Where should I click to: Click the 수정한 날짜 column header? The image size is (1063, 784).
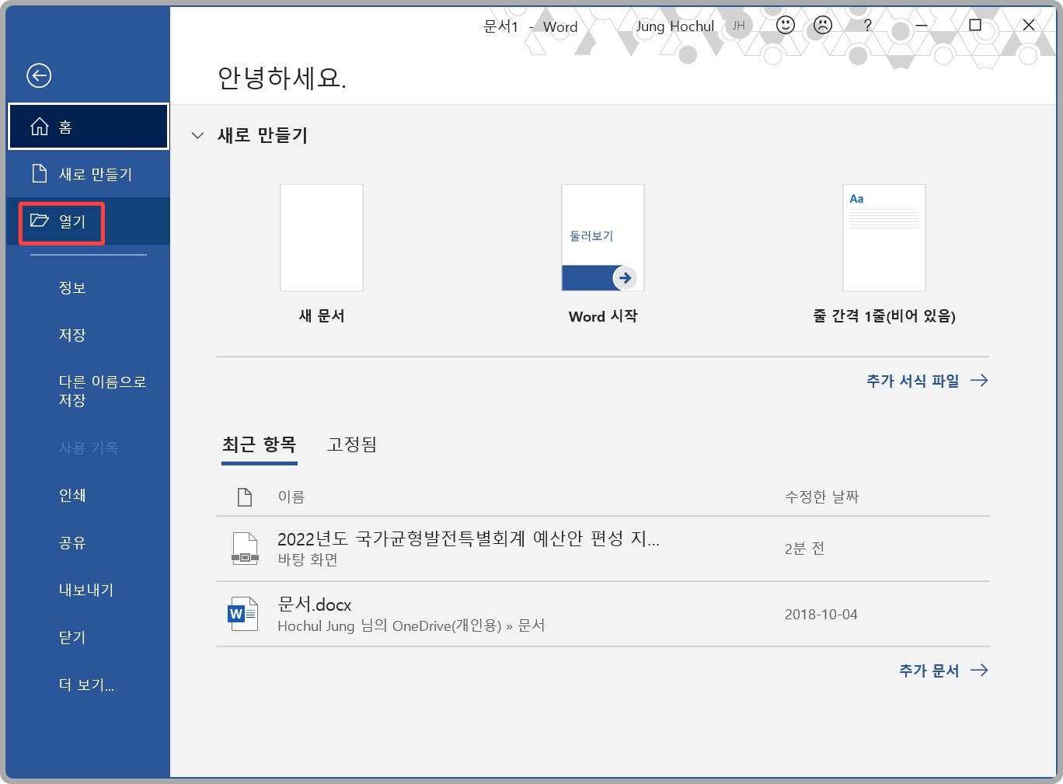coord(821,496)
